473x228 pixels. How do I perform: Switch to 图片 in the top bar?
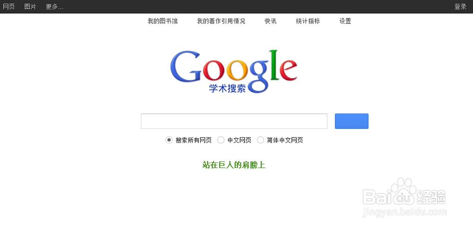(30, 7)
